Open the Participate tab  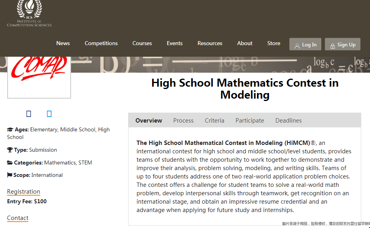pyautogui.click(x=249, y=121)
